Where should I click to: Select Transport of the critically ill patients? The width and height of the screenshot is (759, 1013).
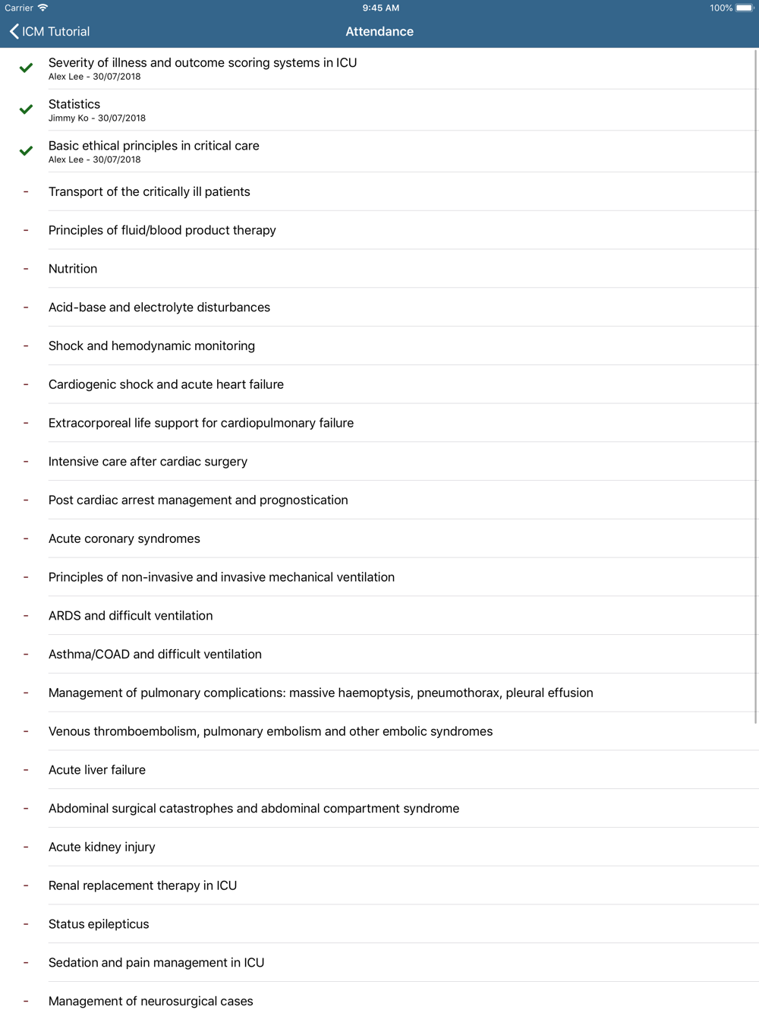[150, 192]
